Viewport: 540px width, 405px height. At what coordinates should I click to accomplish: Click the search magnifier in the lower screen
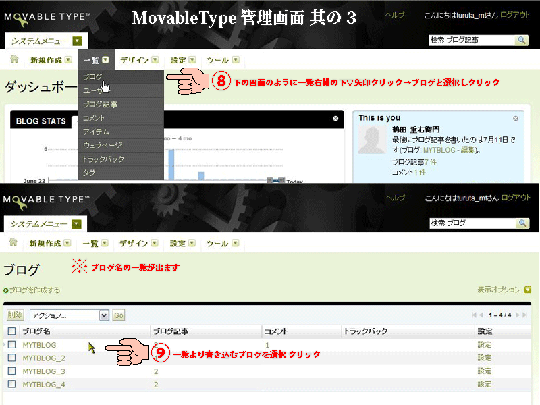pyautogui.click(x=520, y=223)
